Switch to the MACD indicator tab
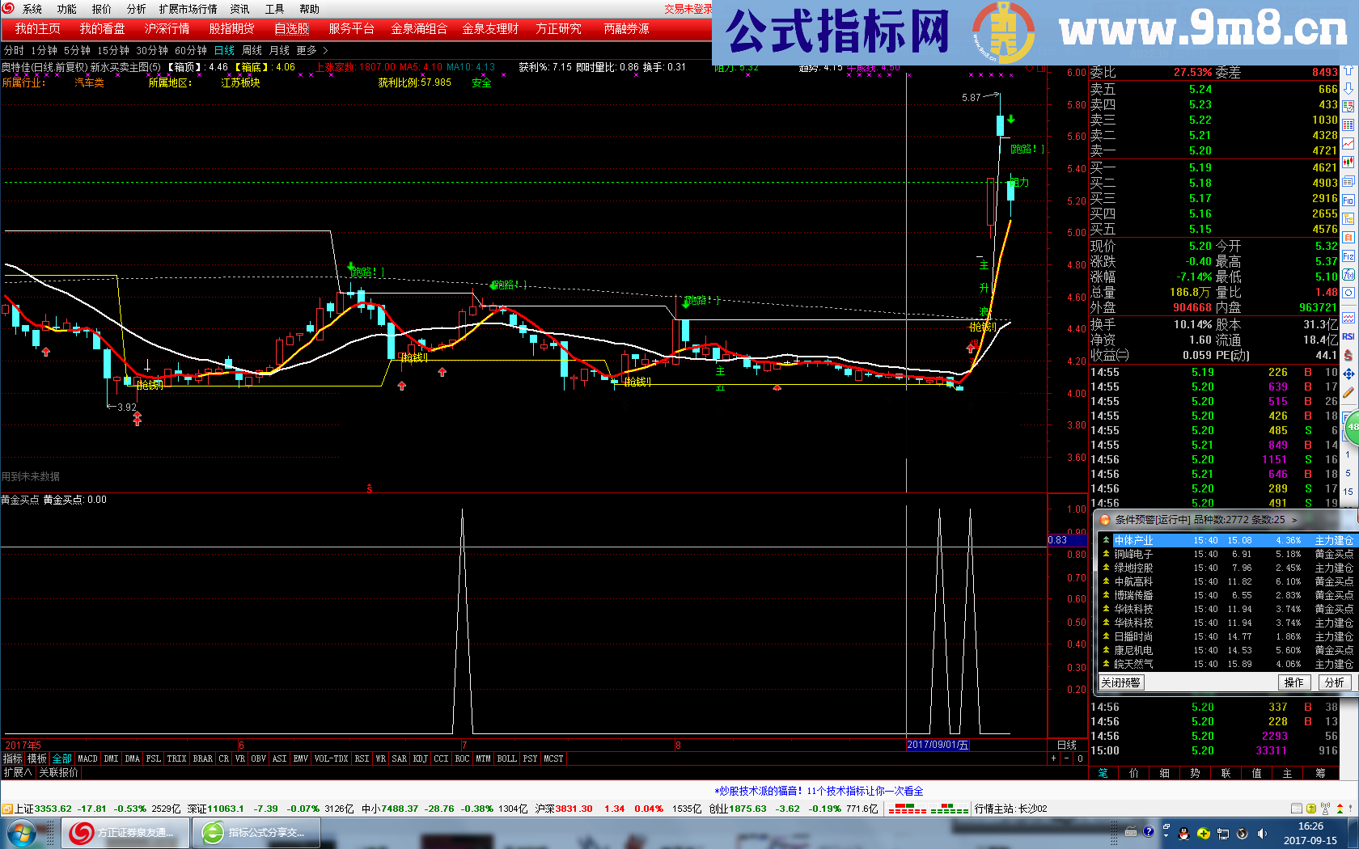The image size is (1359, 849). coord(87,758)
